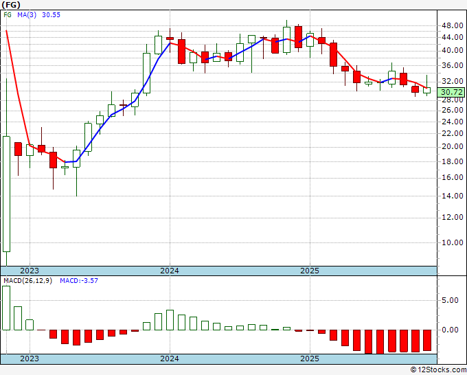Click the current price tag 30.72
This screenshot has height=375, width=467.
tap(452, 92)
